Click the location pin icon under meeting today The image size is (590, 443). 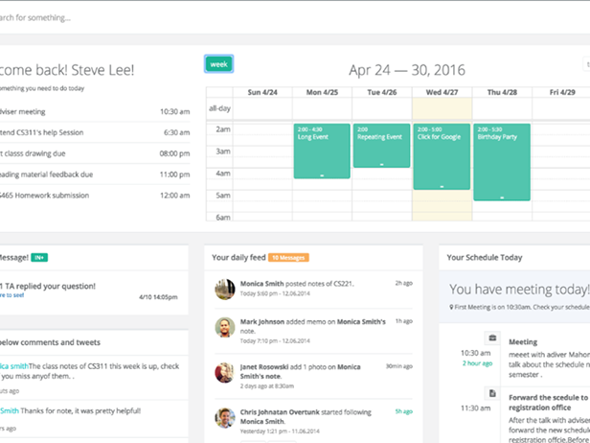[451, 307]
